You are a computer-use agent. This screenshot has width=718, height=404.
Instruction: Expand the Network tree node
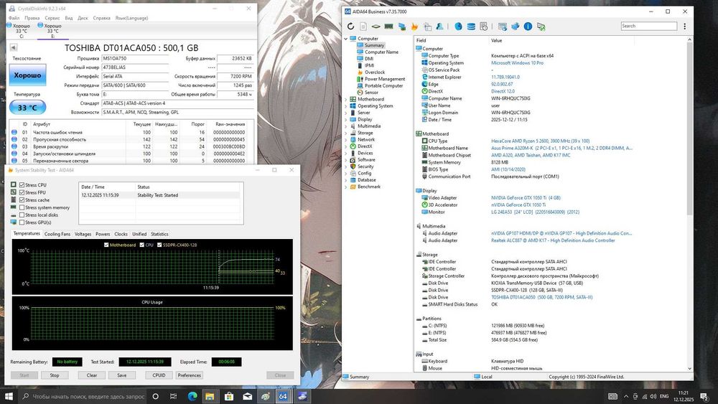point(346,139)
